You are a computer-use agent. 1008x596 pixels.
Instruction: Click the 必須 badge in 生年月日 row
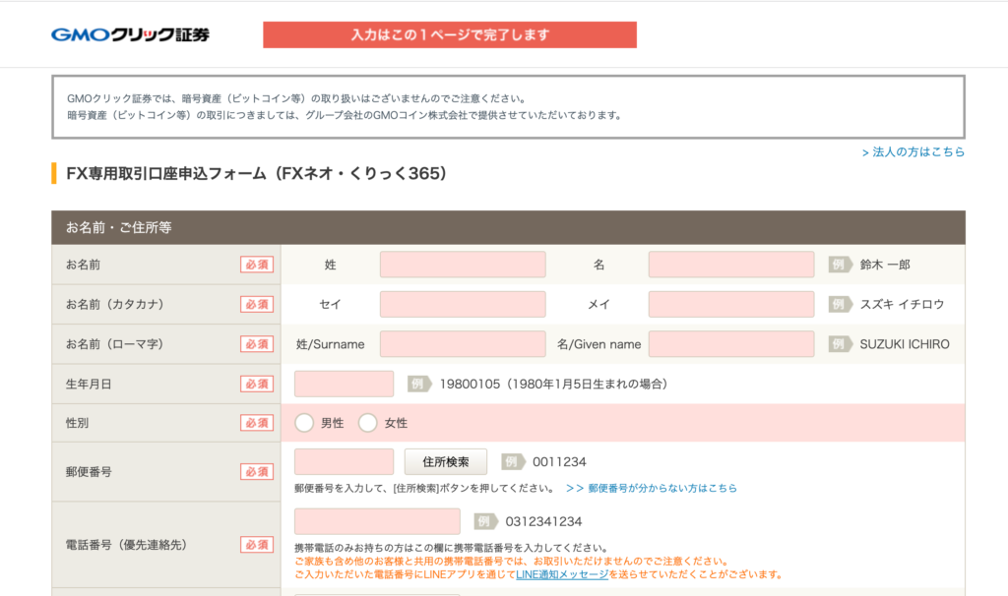257,385
